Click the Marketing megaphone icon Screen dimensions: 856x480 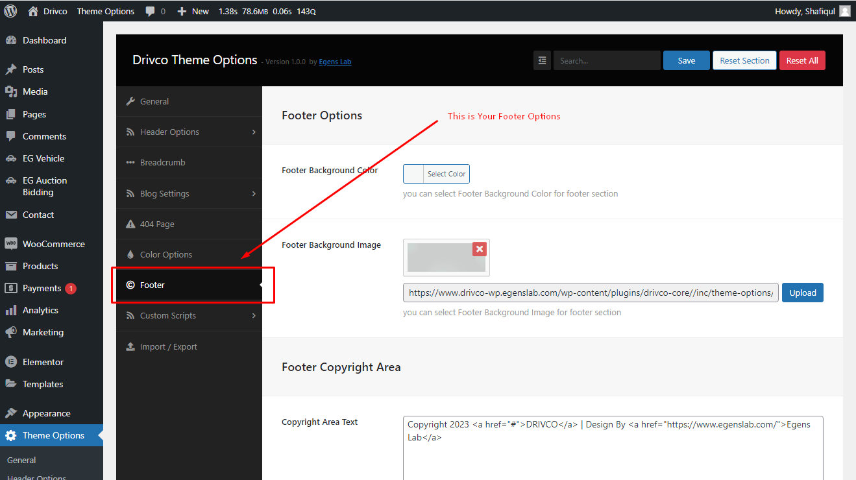tap(10, 332)
